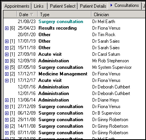Expand the 29/11/08 Surgery consultation entry
146x140 pixels.
click(x=7, y=120)
